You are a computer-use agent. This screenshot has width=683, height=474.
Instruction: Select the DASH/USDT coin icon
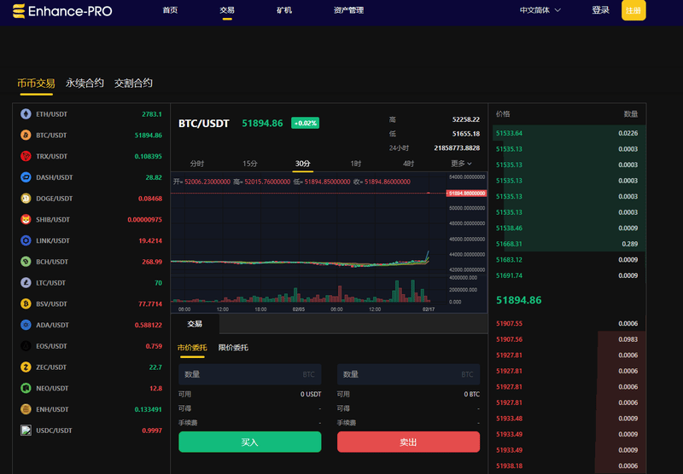[26, 177]
